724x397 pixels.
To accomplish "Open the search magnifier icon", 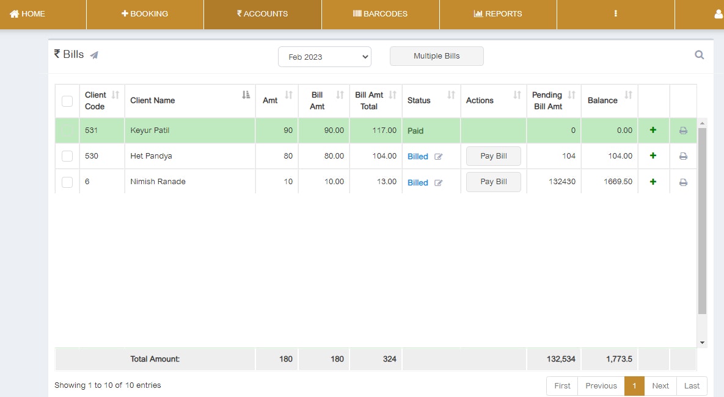I will pyautogui.click(x=699, y=55).
